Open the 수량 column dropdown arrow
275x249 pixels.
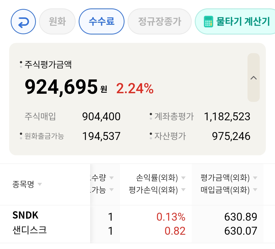click(111, 177)
